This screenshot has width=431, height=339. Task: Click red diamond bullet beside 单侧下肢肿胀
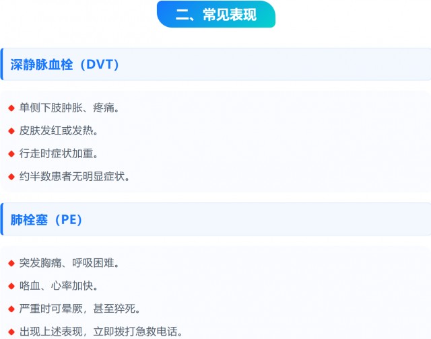pyautogui.click(x=11, y=108)
